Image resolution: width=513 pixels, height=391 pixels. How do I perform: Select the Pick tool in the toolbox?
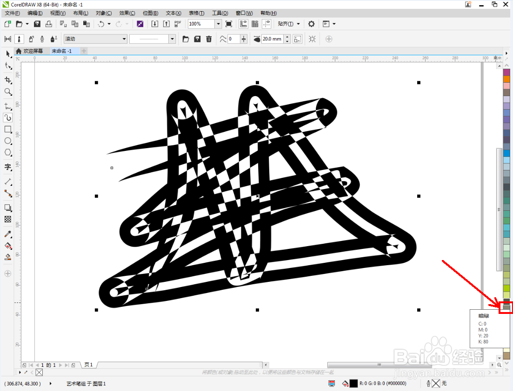(8, 54)
